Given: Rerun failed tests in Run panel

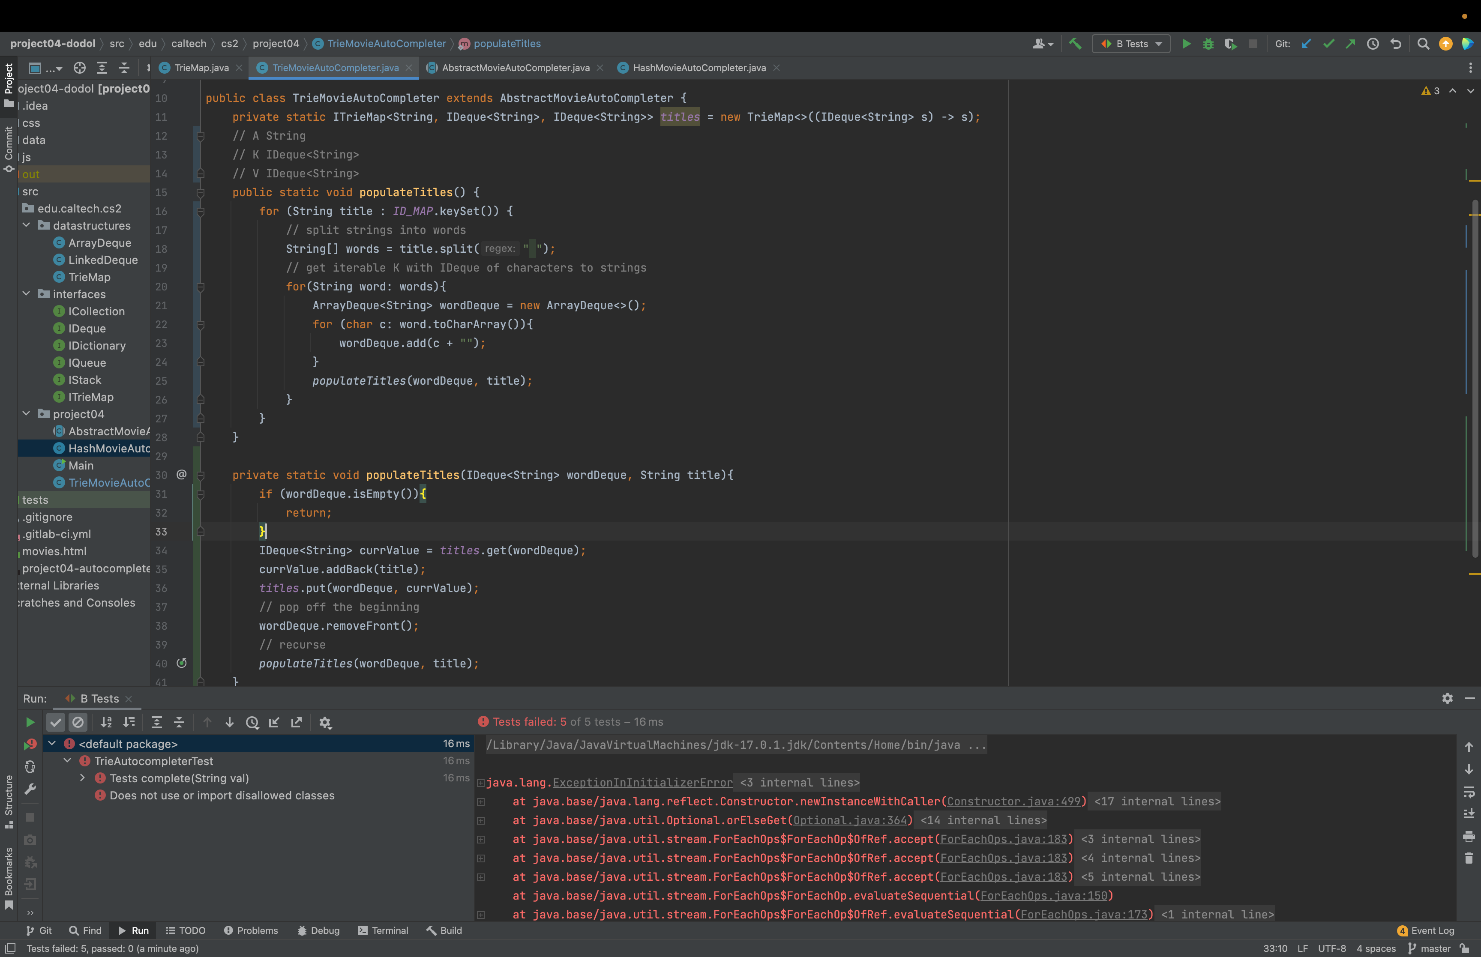Looking at the screenshot, I should [x=30, y=744].
